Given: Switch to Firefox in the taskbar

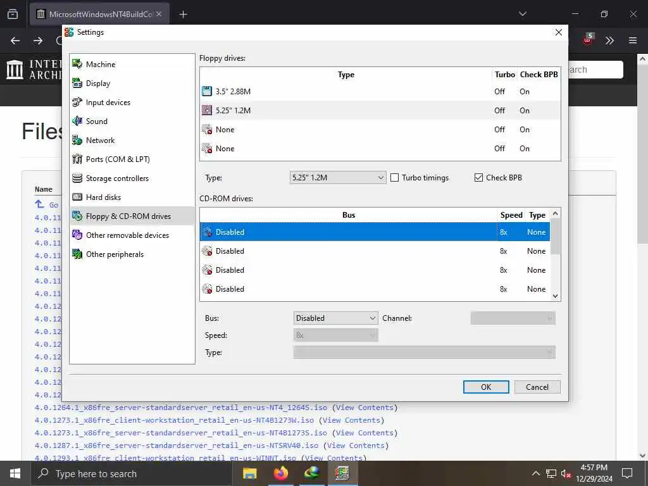Looking at the screenshot, I should click(280, 473).
